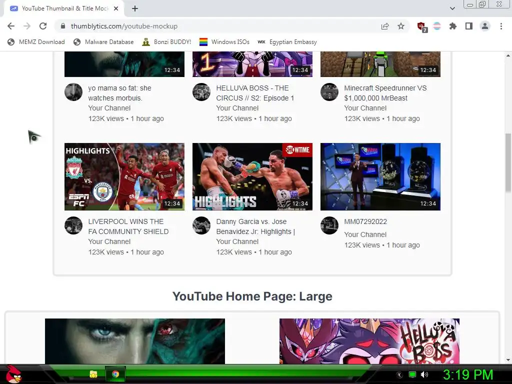Click the Chrome taskbar icon
The image size is (512, 384).
[115, 374]
